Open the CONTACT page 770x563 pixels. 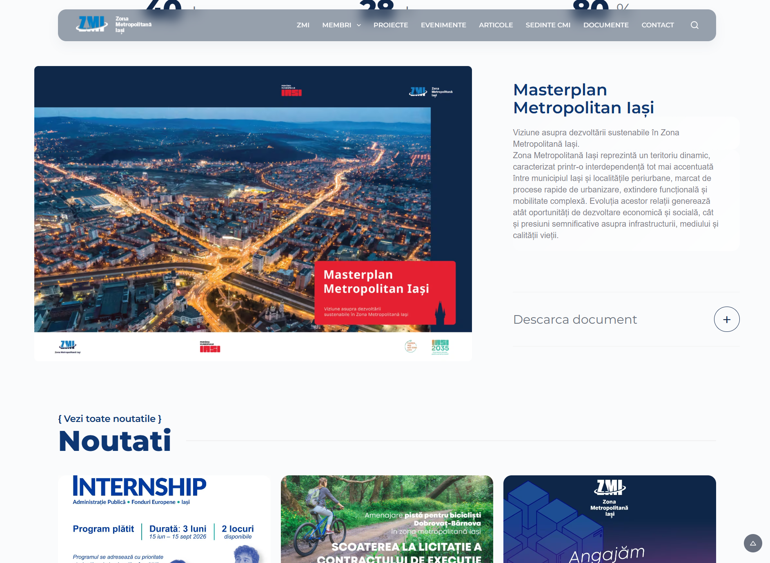(658, 25)
